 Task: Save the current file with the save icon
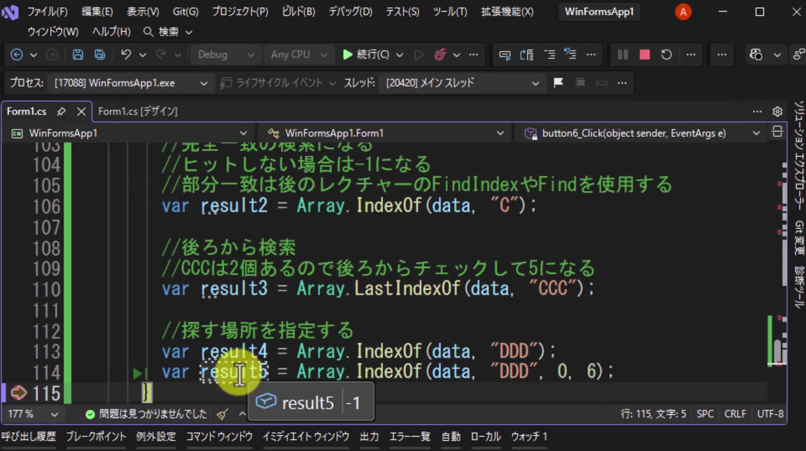click(78, 54)
